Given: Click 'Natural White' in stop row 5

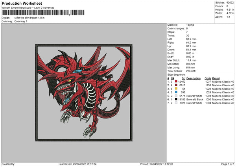Looking at the screenshot, I should (x=194, y=96).
